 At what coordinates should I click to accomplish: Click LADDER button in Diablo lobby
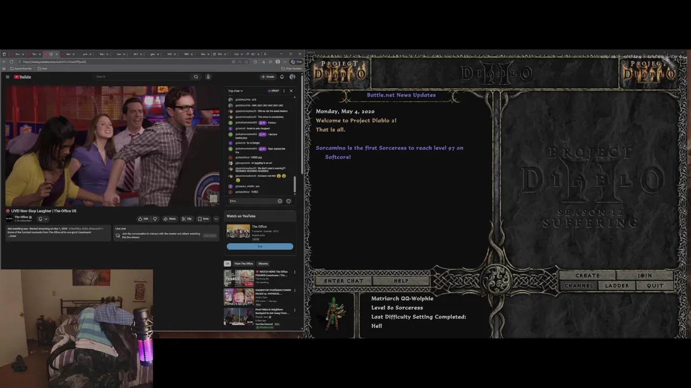617,286
